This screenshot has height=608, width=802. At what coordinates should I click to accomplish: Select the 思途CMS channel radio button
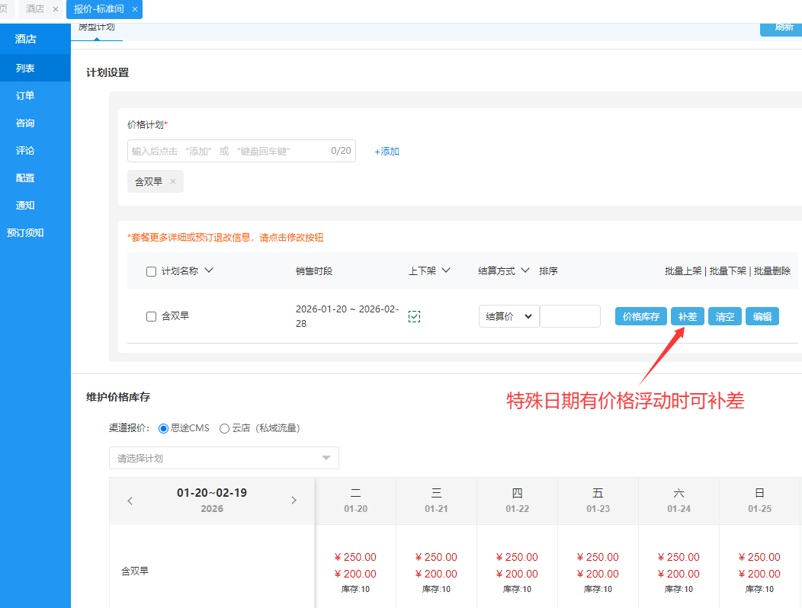click(x=163, y=428)
